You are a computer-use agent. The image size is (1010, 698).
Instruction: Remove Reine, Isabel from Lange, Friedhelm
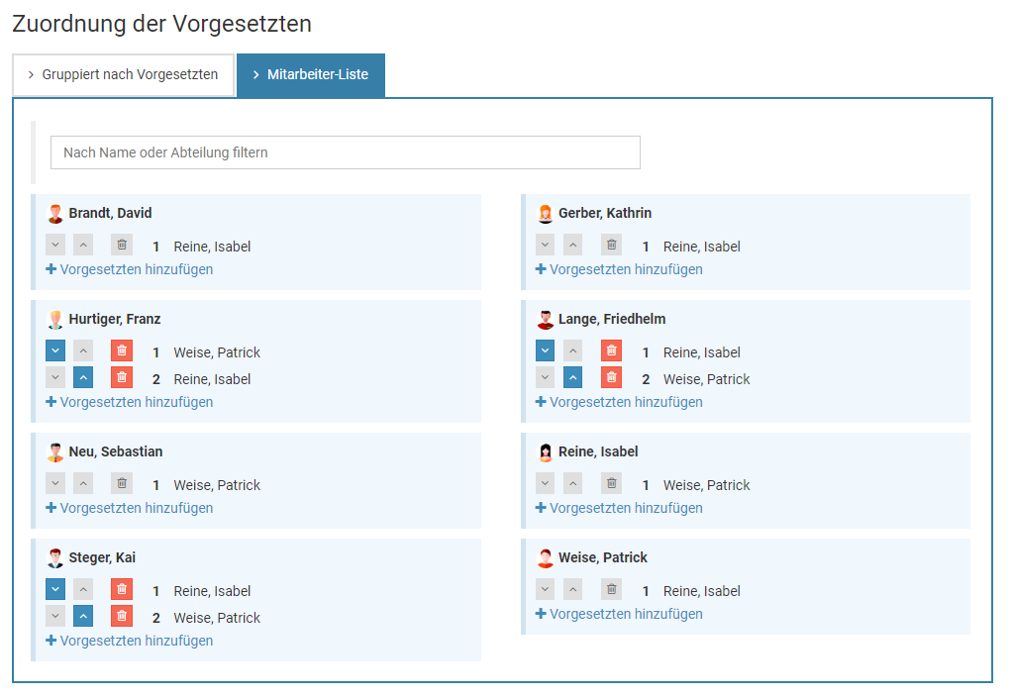coord(611,351)
